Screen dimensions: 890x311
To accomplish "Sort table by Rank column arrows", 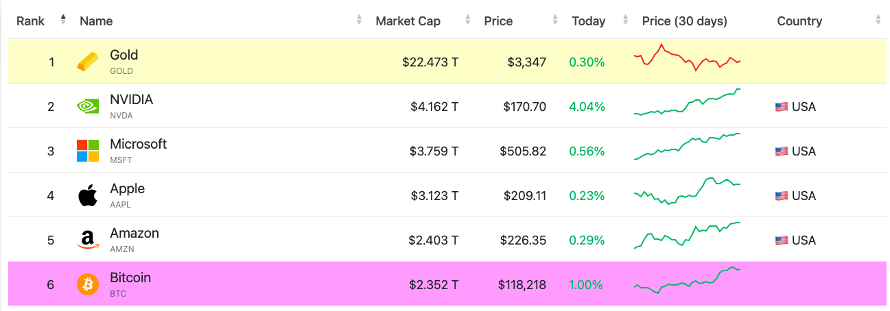I will [x=64, y=21].
